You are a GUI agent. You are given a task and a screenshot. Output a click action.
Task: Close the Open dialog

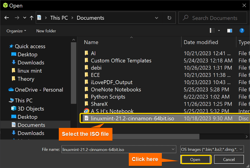pyautogui.click(x=244, y=5)
